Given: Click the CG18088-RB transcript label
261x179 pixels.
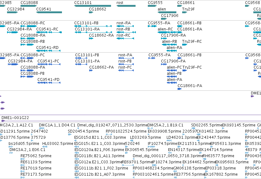Looking at the screenshot, I should pyautogui.click(x=33, y=42).
